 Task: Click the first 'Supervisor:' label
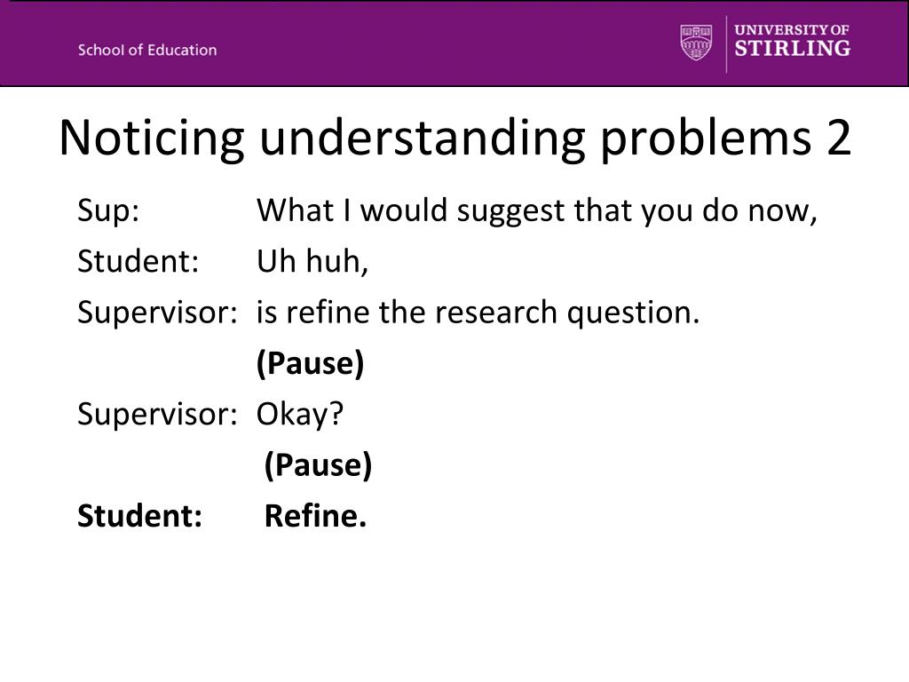click(157, 313)
